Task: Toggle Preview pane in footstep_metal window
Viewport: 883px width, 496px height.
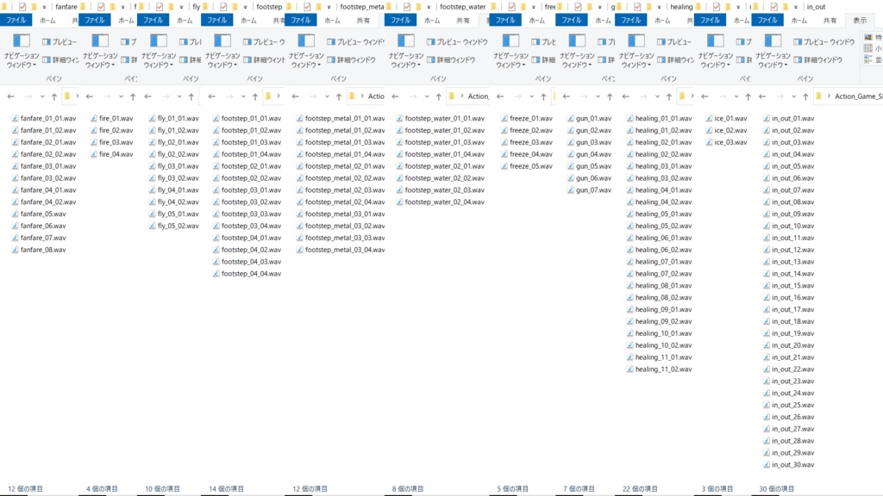Action: [x=355, y=41]
